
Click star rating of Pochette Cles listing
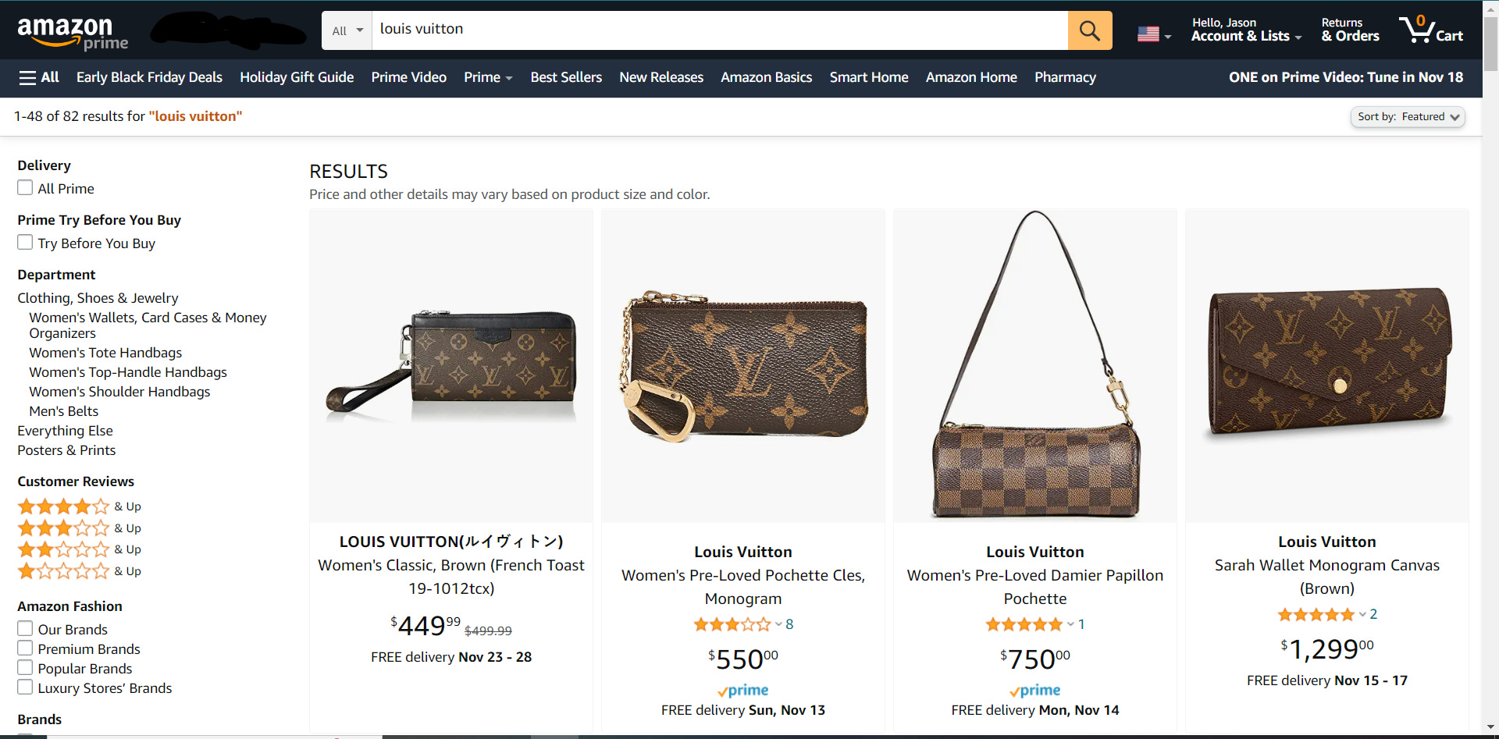[x=732, y=624]
